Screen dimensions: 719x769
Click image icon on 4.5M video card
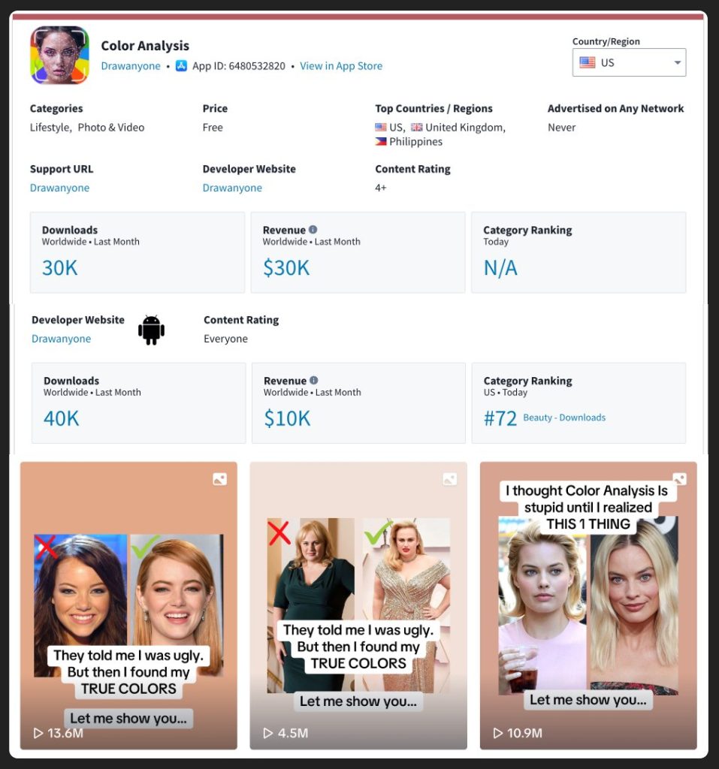click(x=450, y=479)
